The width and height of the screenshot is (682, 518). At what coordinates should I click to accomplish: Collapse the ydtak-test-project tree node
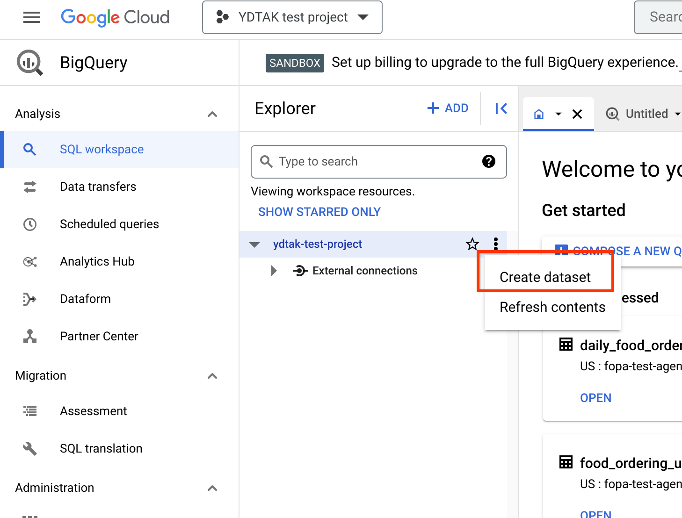(x=254, y=245)
